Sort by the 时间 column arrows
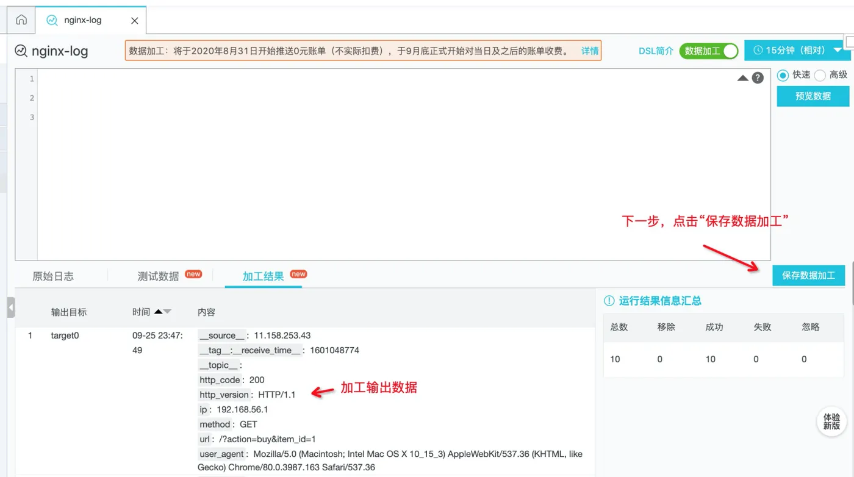 162,312
